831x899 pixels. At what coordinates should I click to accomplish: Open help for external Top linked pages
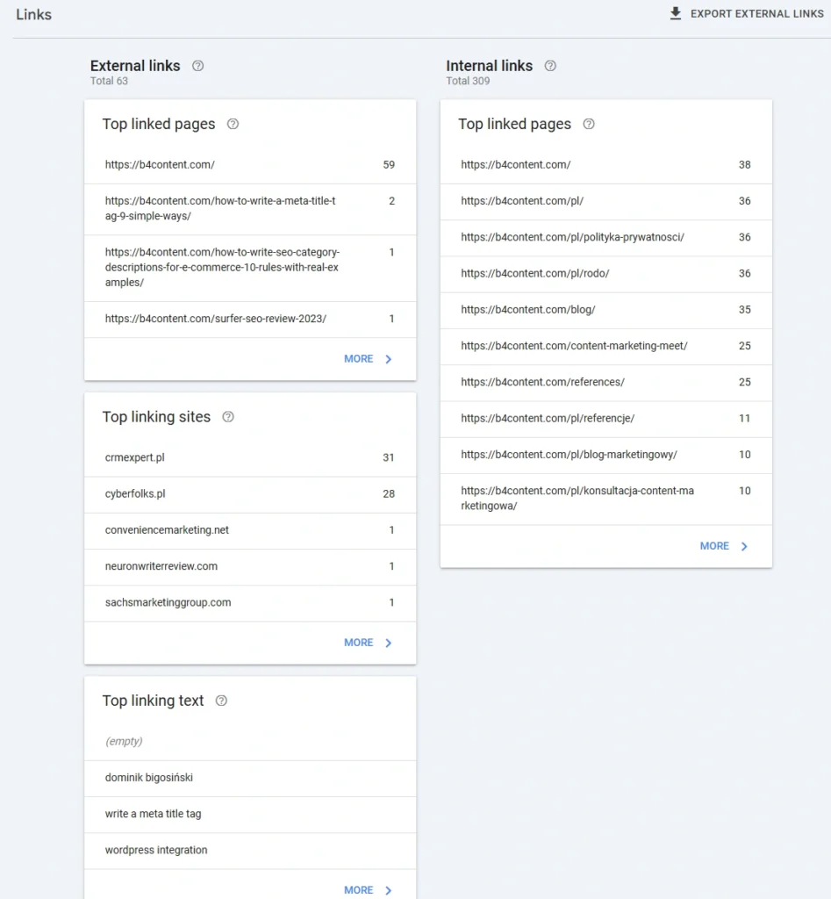click(233, 125)
